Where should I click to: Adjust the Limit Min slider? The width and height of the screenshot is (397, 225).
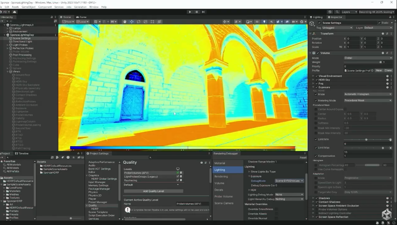tap(366, 139)
